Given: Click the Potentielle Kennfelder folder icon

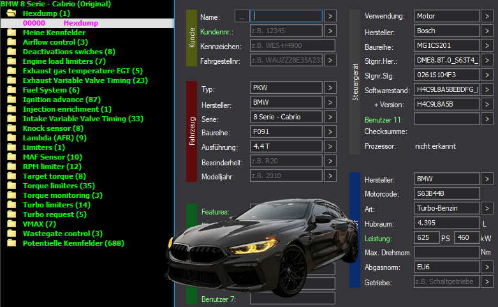Looking at the screenshot, I should 11,243.
